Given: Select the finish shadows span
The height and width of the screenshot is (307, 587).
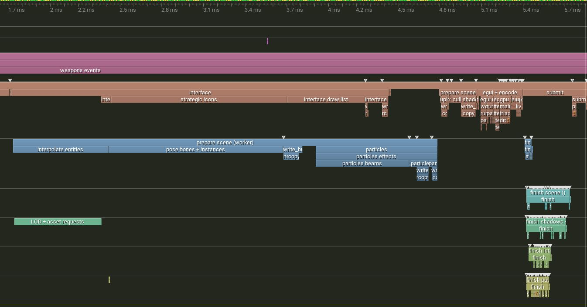Looking at the screenshot, I should pyautogui.click(x=546, y=222).
